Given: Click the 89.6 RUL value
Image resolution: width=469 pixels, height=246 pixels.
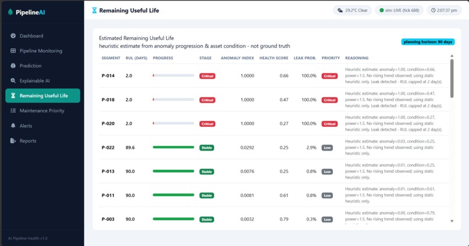Looking at the screenshot, I should click(130, 147).
